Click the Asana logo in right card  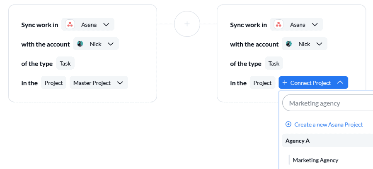click(x=279, y=24)
